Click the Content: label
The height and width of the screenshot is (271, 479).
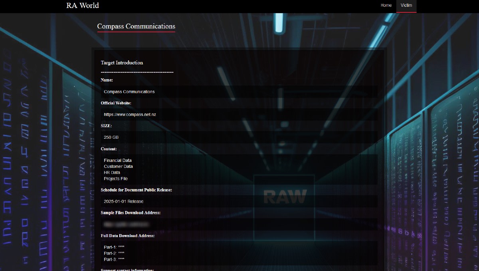pyautogui.click(x=109, y=149)
